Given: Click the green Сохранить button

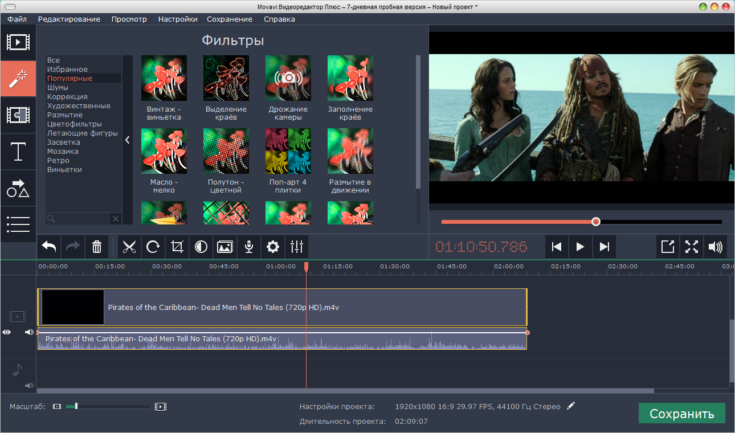Looking at the screenshot, I should 681,414.
